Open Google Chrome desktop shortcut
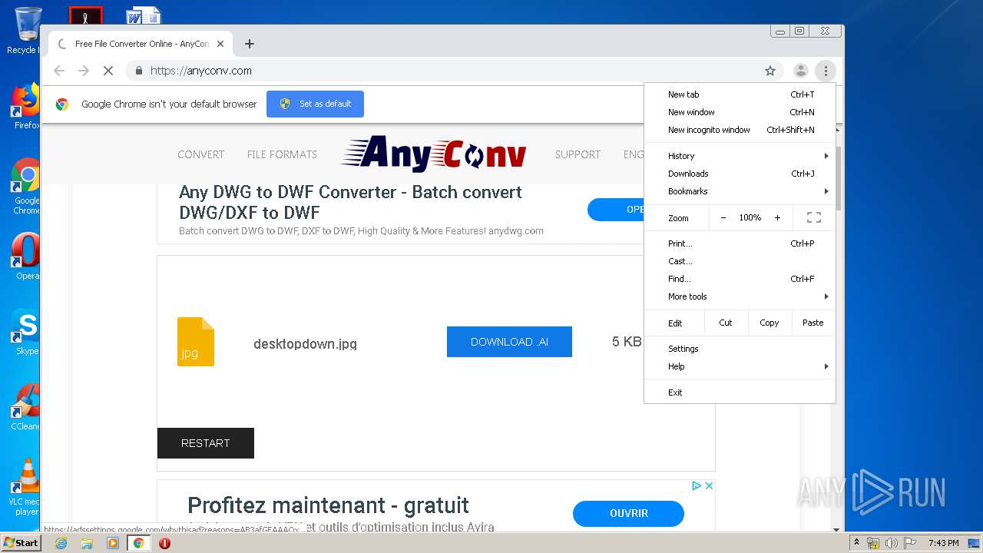The image size is (983, 553). 26,187
